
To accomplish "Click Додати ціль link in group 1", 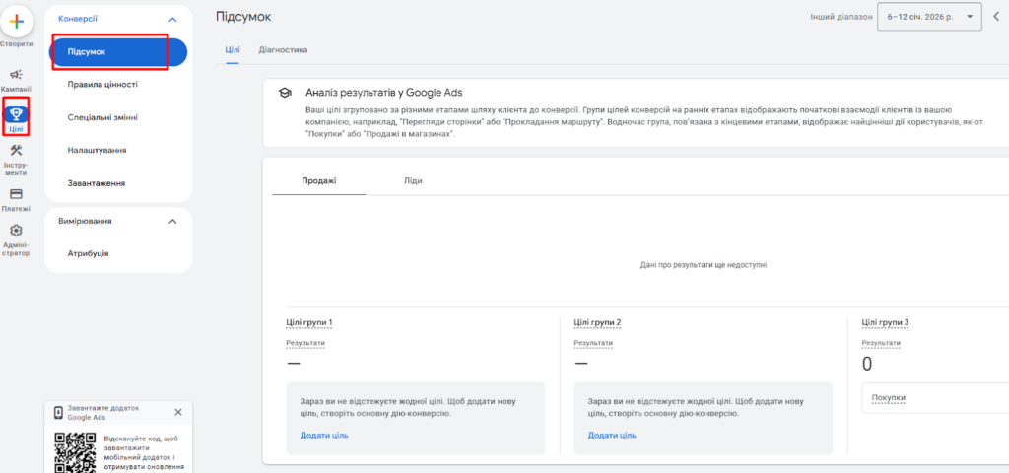I will click(324, 435).
